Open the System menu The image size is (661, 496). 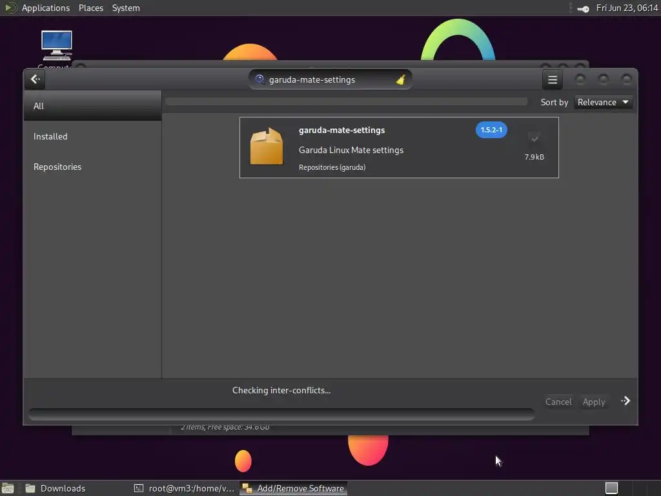pos(126,8)
